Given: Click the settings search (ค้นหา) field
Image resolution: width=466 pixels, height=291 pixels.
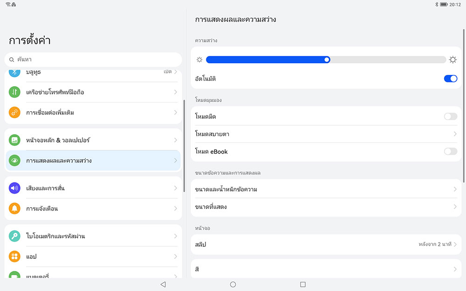Looking at the screenshot, I should 93,60.
